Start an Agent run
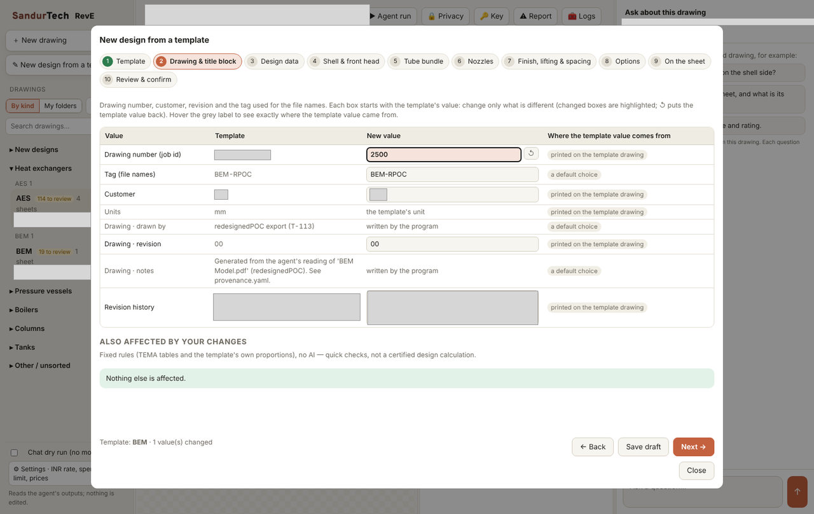Image resolution: width=814 pixels, height=514 pixels. coord(390,16)
